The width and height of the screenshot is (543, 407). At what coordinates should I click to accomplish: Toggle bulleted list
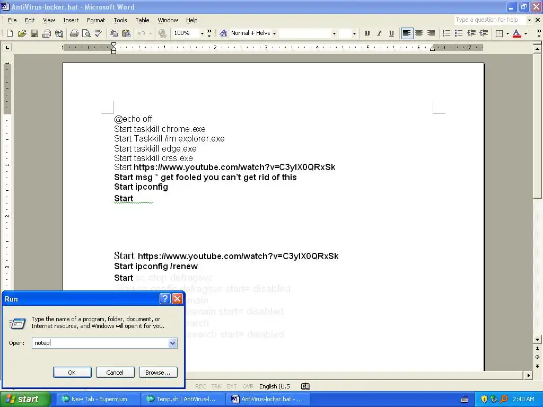(459, 33)
